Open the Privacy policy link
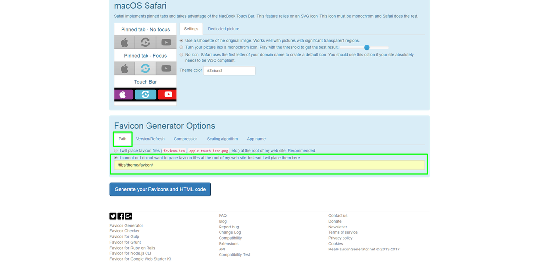539x273 pixels. [x=341, y=238]
